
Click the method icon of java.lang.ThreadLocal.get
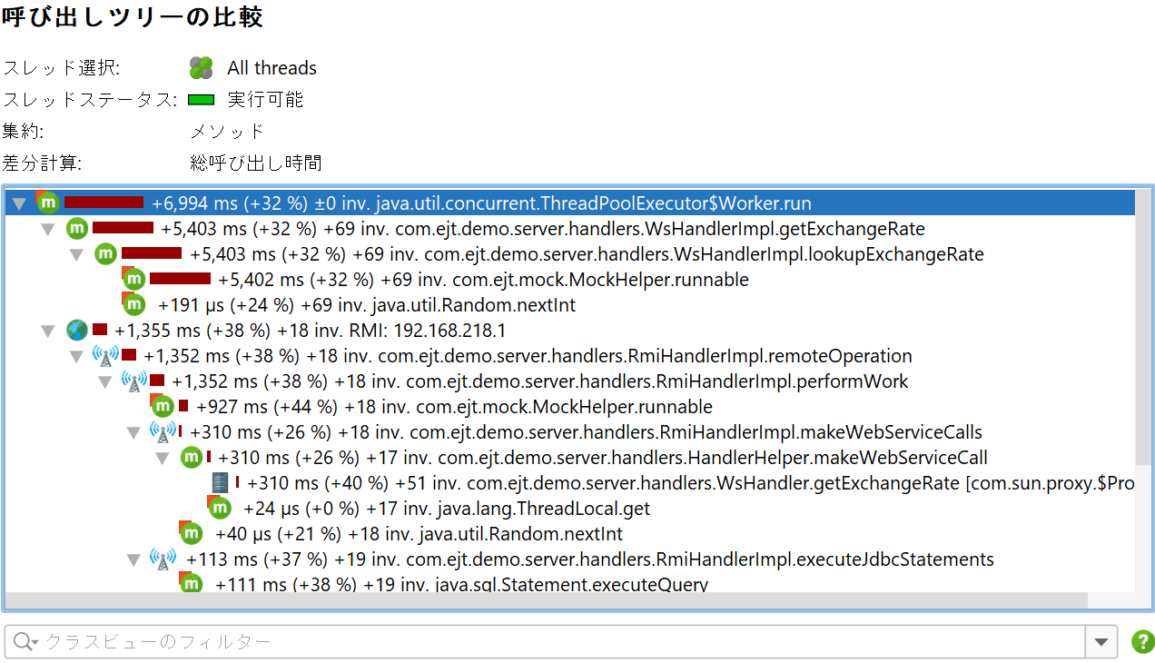point(220,509)
